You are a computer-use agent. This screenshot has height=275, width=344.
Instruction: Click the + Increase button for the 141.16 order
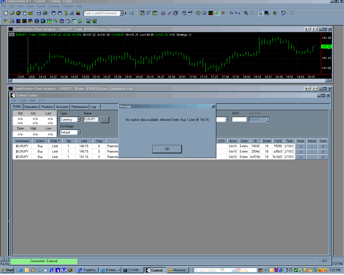pyautogui.click(x=301, y=157)
